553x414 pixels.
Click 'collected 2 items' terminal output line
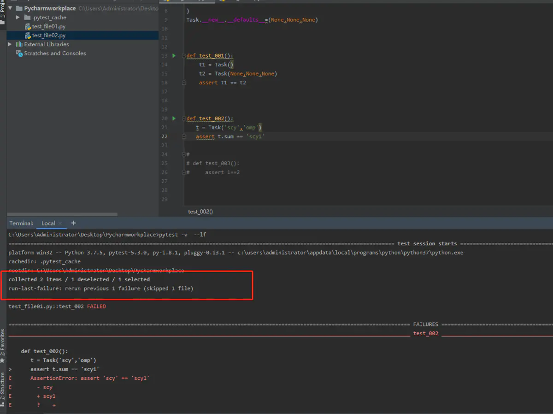click(79, 279)
